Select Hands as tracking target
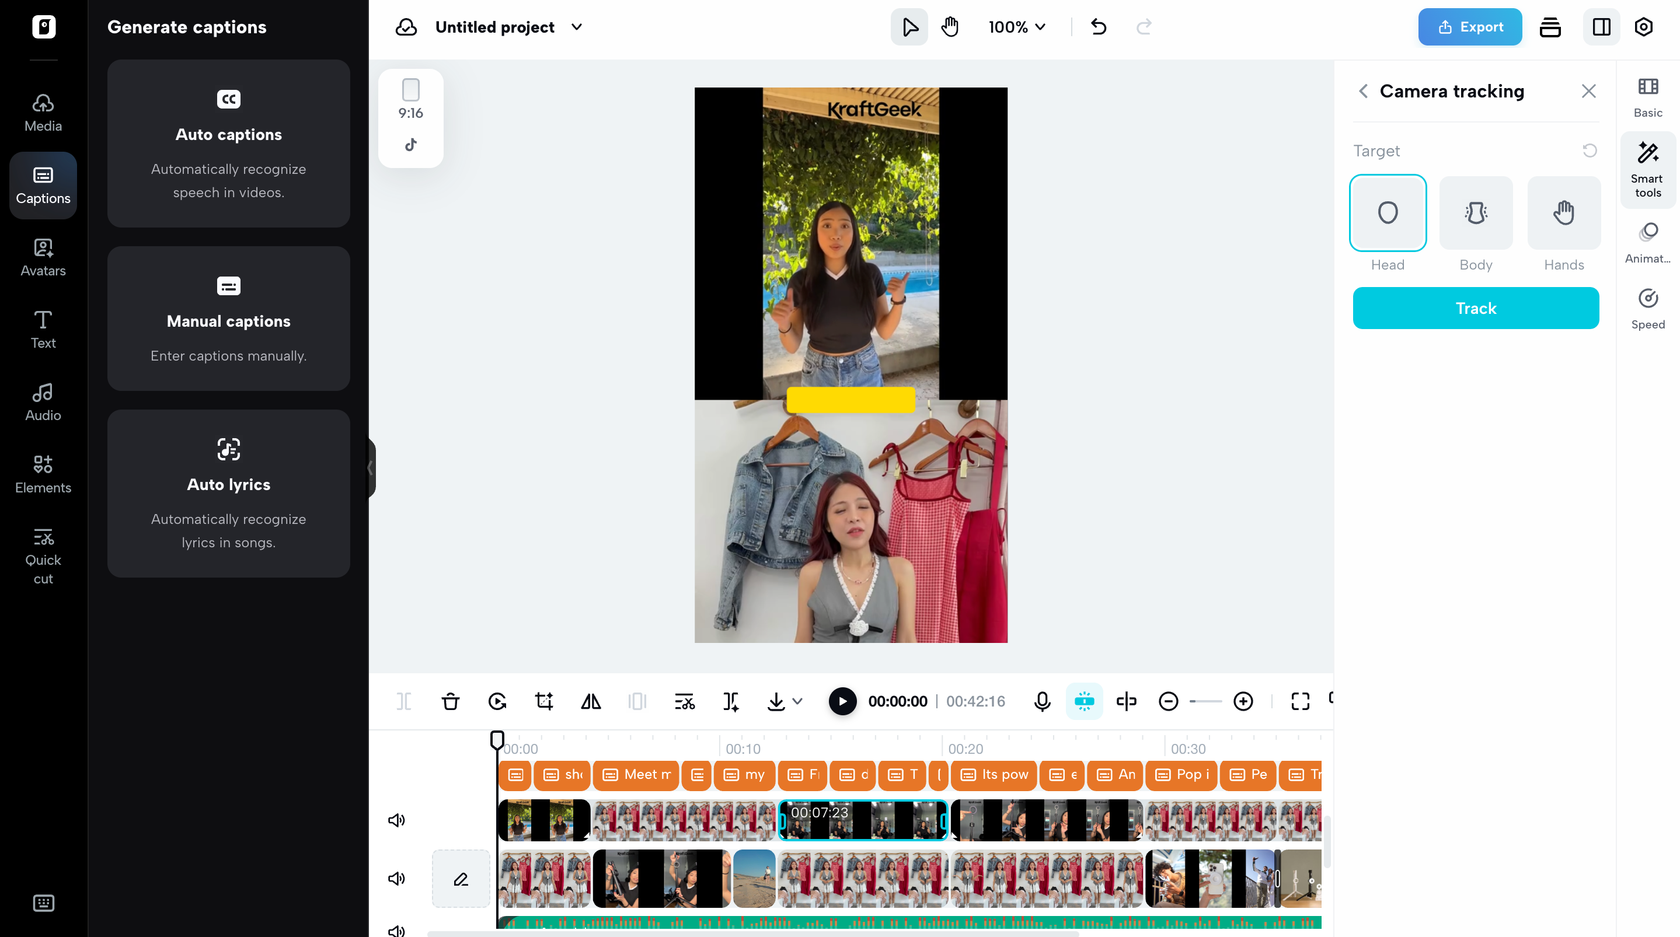The image size is (1680, 937). (x=1563, y=213)
